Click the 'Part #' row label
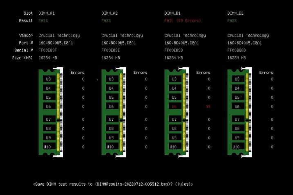293x195 pixels. click(x=26, y=43)
